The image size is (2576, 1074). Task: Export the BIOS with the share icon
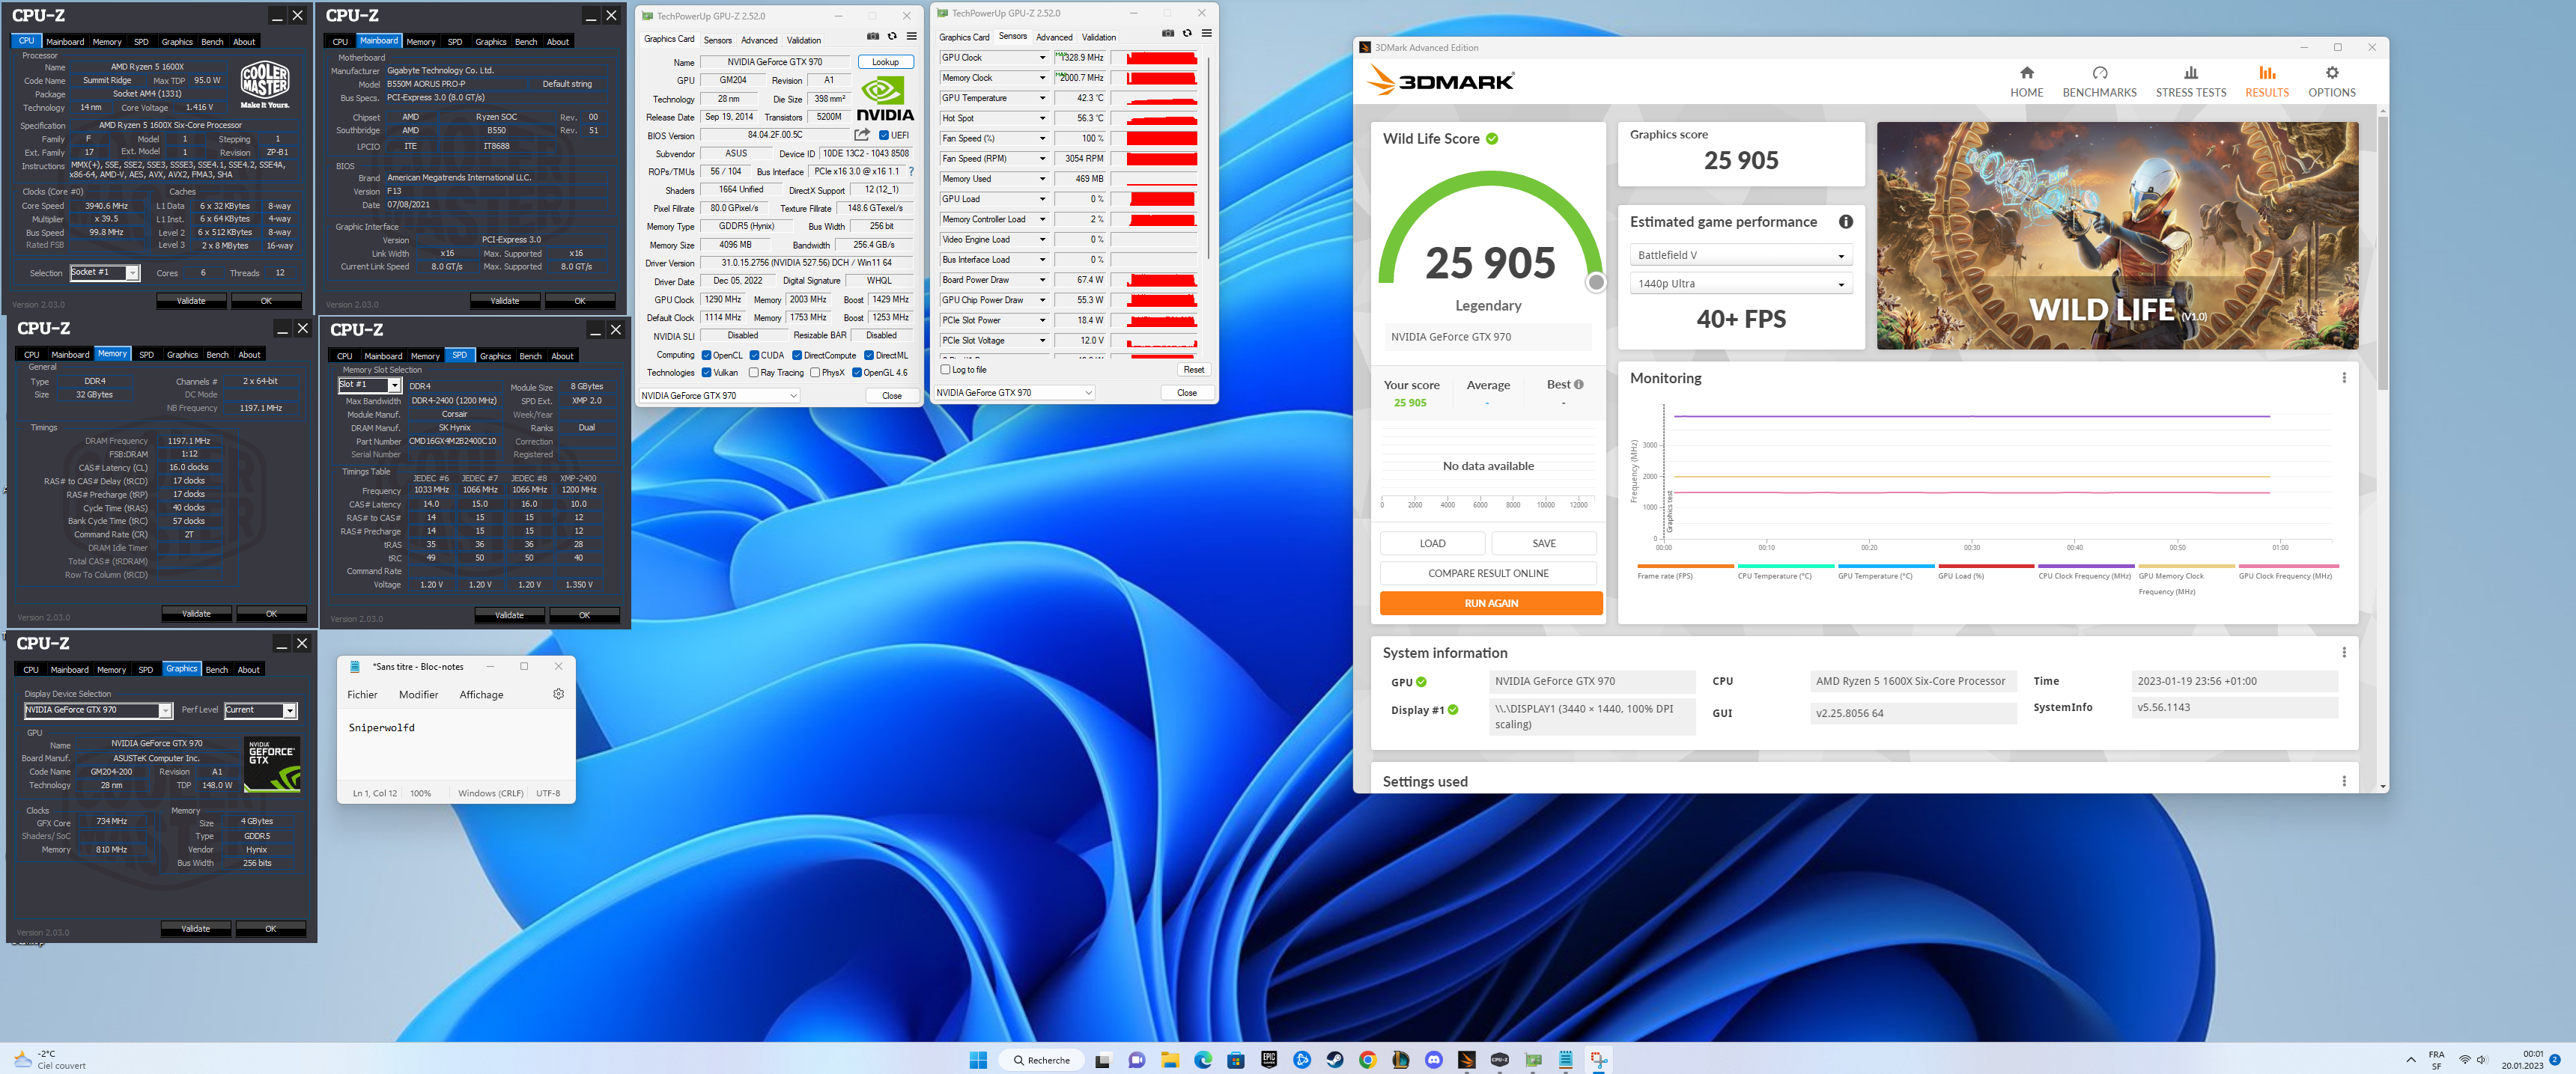tap(861, 135)
